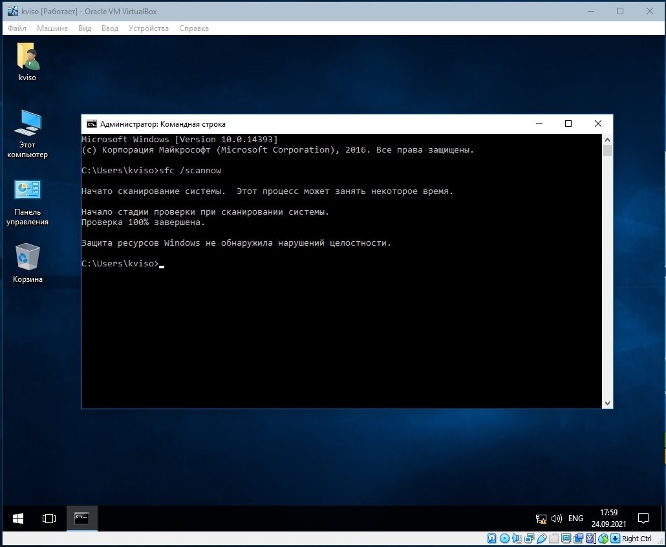
Task: Open the guest network warning tray icon
Action: point(541,519)
